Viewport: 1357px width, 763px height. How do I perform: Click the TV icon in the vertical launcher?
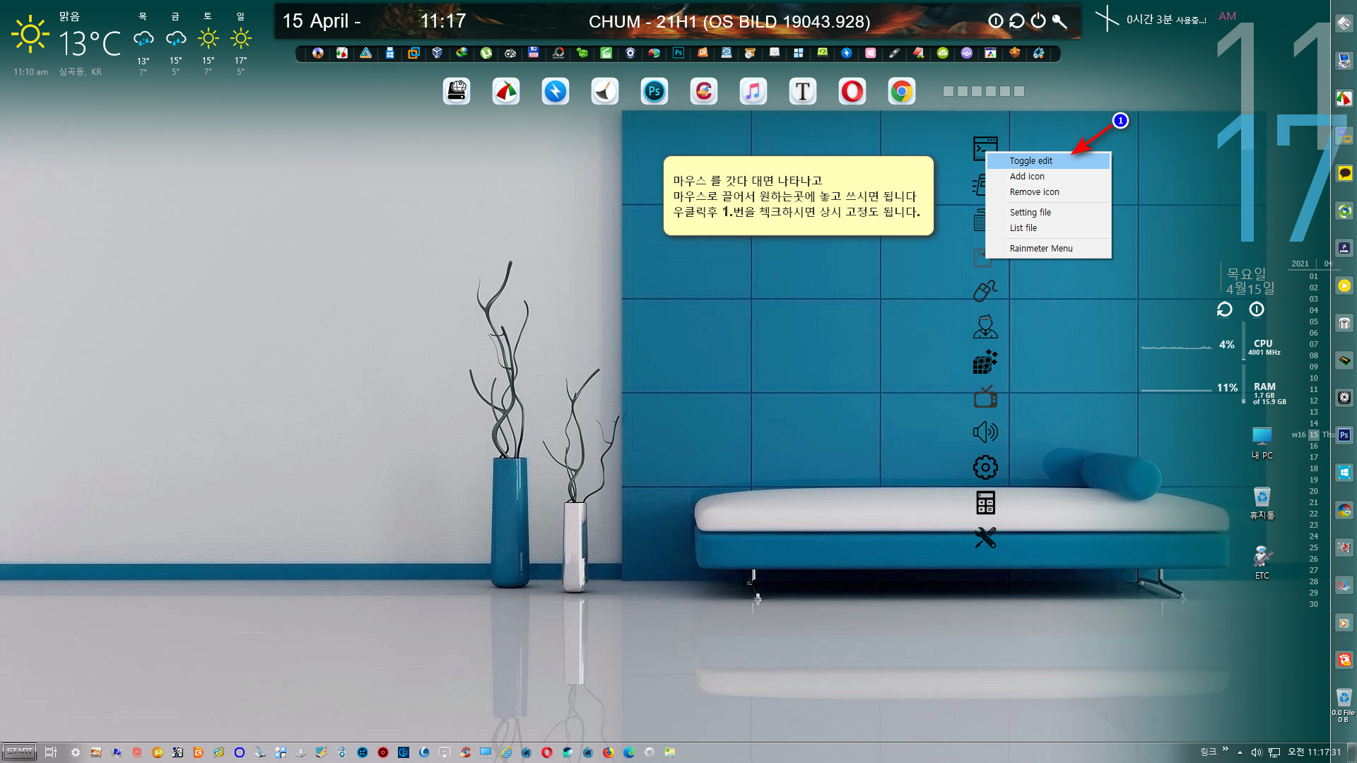click(x=985, y=397)
